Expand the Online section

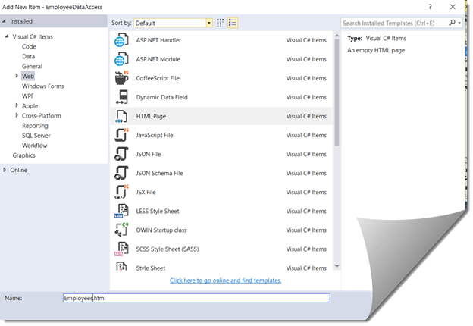click(5, 170)
